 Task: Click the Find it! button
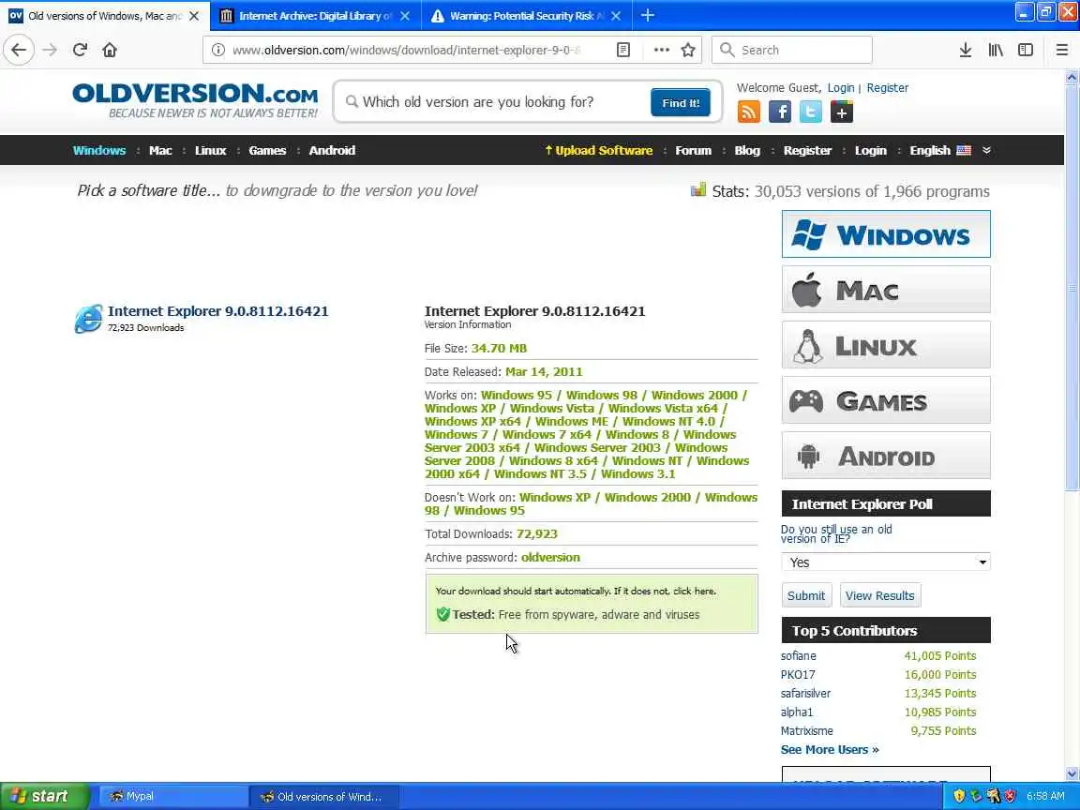click(681, 102)
